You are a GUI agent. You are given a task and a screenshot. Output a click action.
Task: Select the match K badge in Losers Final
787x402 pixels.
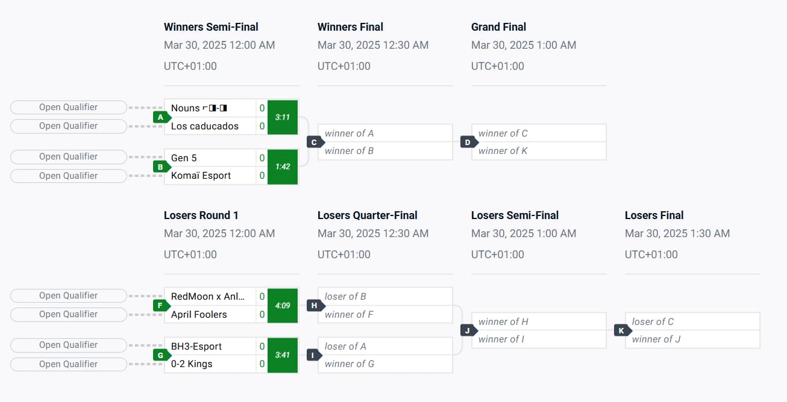[x=622, y=330]
